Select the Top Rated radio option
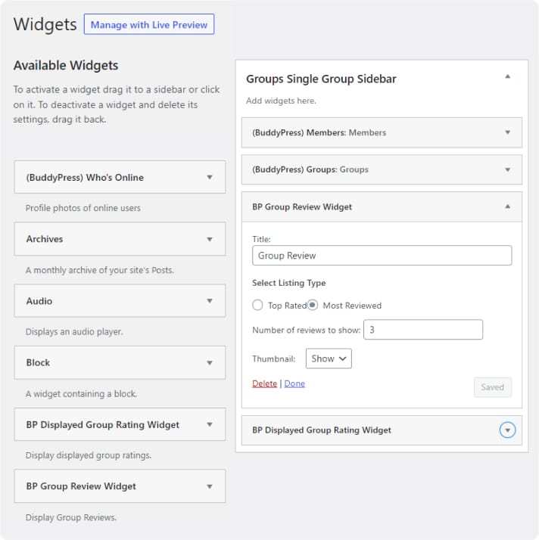The width and height of the screenshot is (539, 540). click(x=257, y=306)
